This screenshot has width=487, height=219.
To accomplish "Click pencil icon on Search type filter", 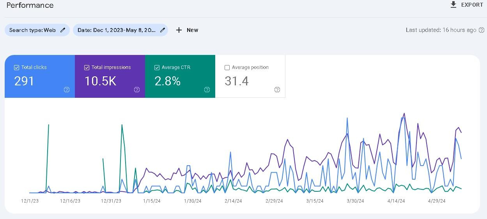I will [63, 30].
